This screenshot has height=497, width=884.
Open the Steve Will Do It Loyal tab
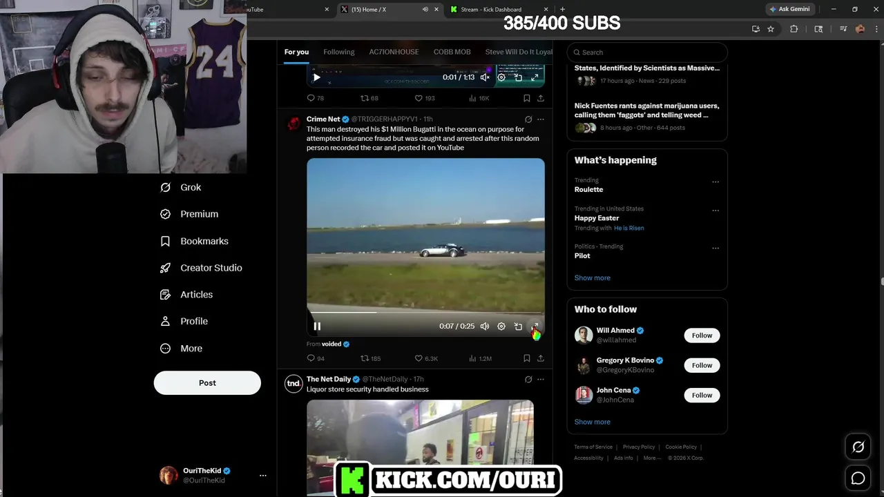(519, 52)
